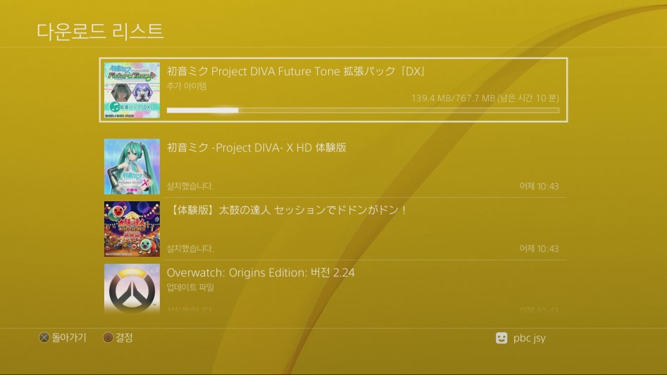Click the 추가 아이템 subtitle text
Screen dimensions: 667x375
pos(187,87)
